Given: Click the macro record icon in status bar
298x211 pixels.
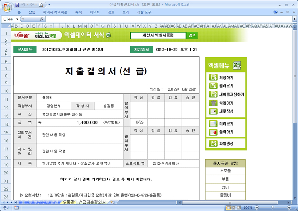Looking at the screenshot, I should [17, 207].
